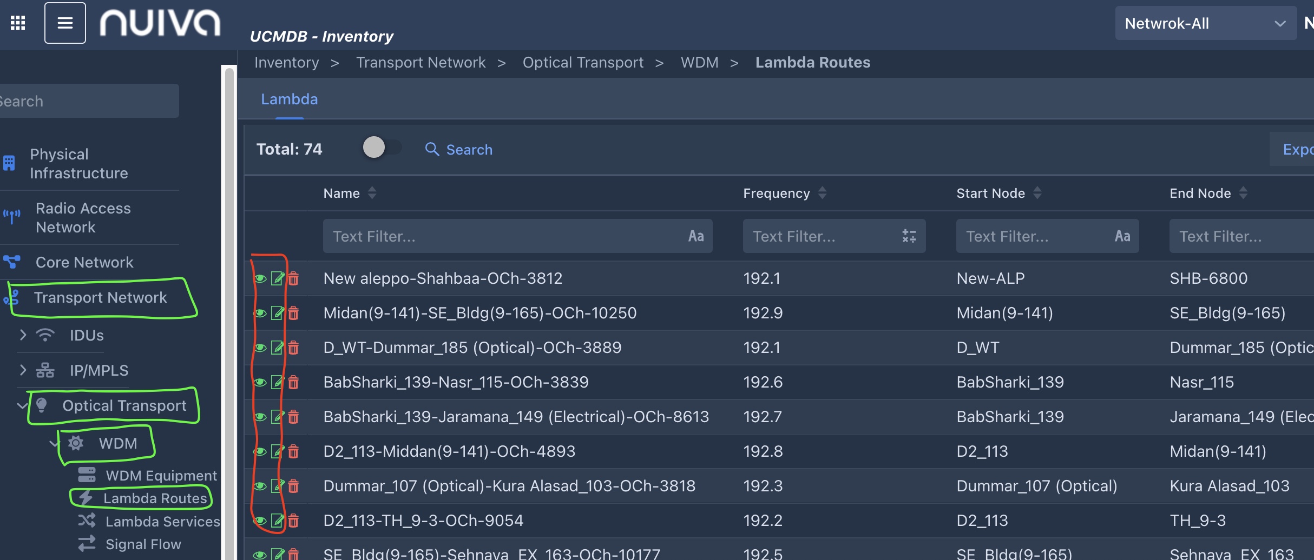
Task: Open the Netwrok-All dropdown
Action: [x=1205, y=23]
